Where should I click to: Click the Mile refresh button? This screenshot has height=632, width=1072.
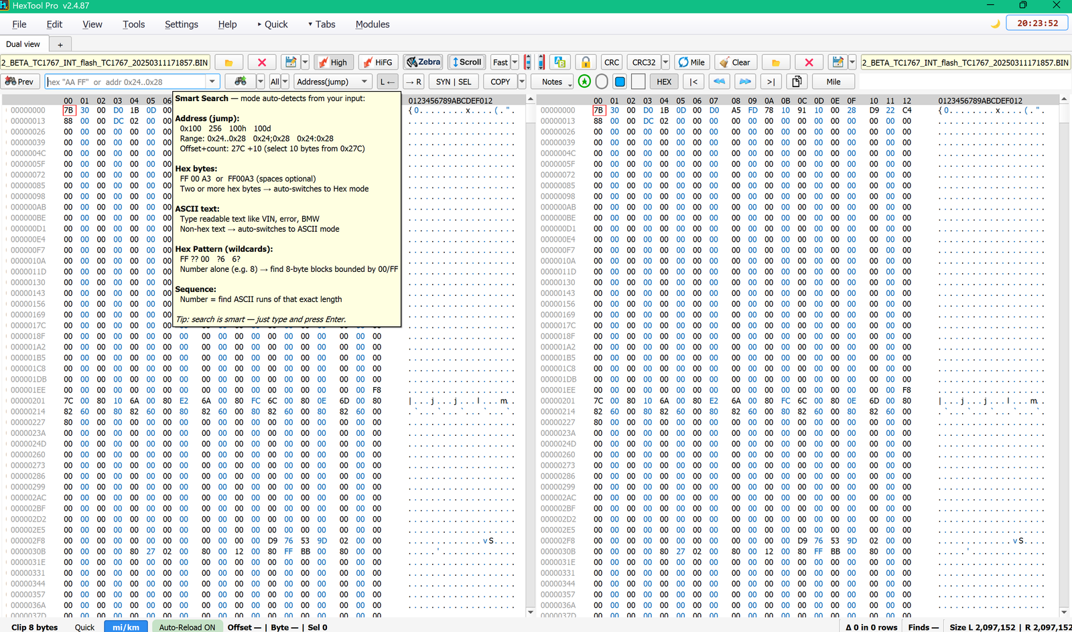(691, 62)
